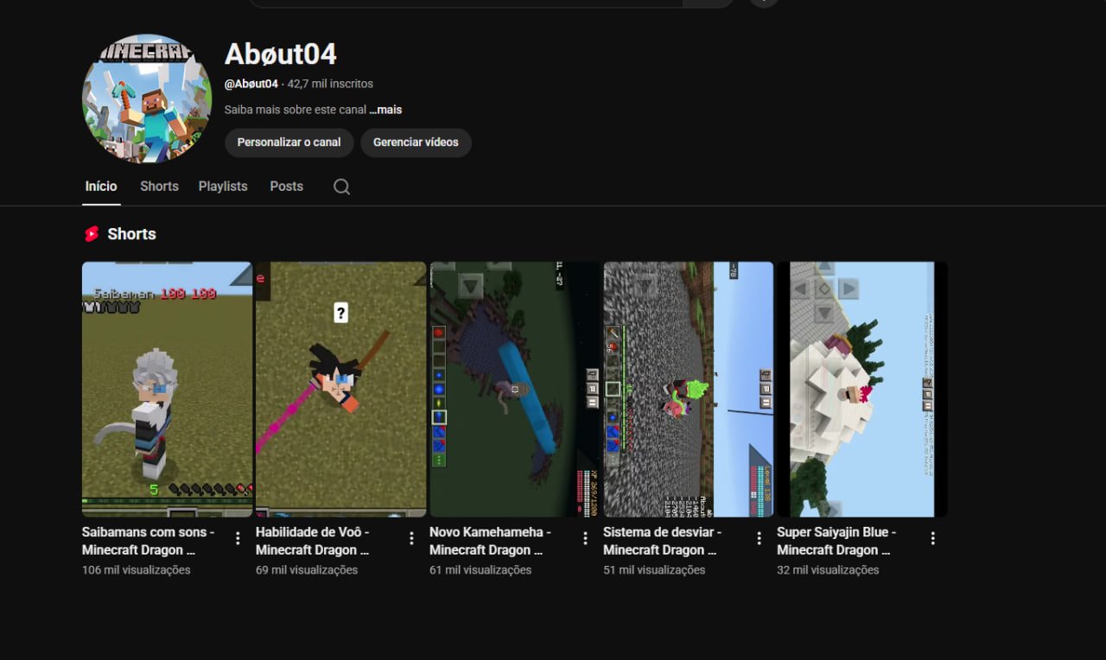Play the Super Saiyajin Blue thumbnail

pyautogui.click(x=862, y=390)
